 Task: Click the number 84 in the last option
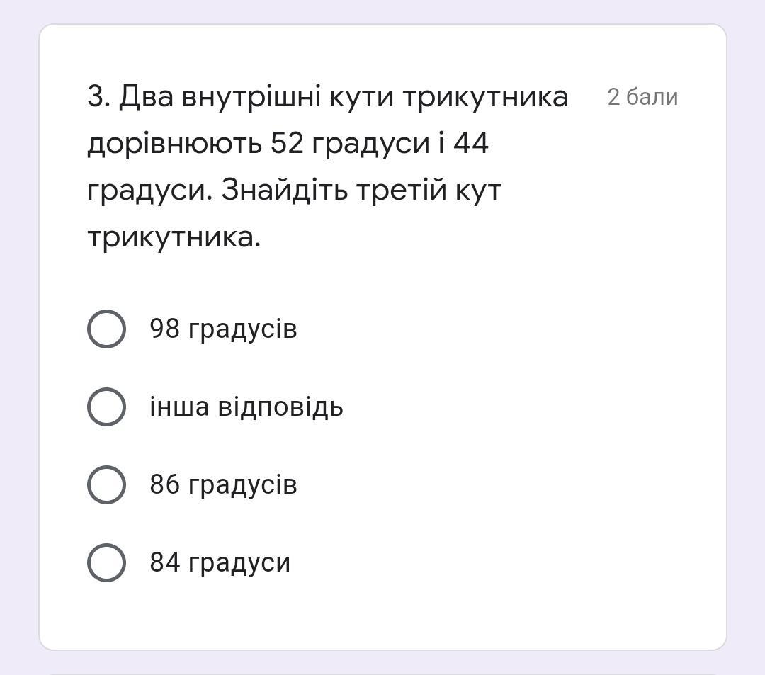[x=164, y=562]
